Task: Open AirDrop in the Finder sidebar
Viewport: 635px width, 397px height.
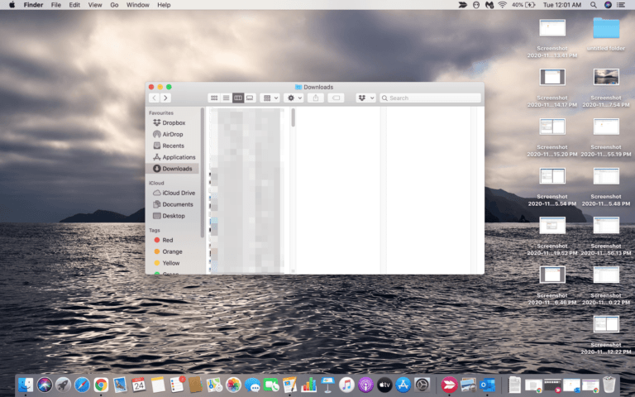Action: click(x=173, y=134)
